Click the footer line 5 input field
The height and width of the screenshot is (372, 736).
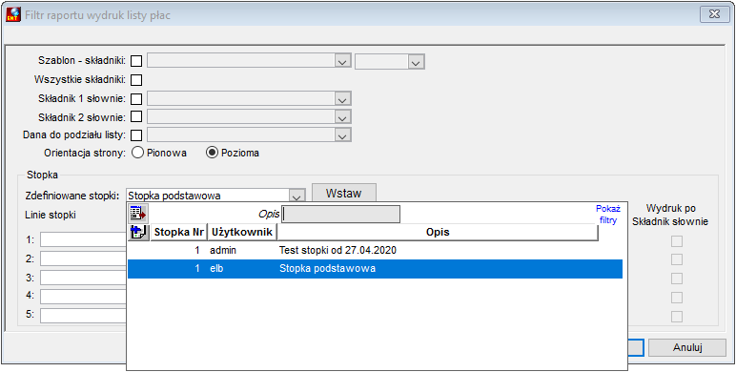83,316
